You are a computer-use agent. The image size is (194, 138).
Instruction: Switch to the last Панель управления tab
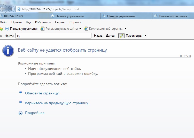[173, 16]
